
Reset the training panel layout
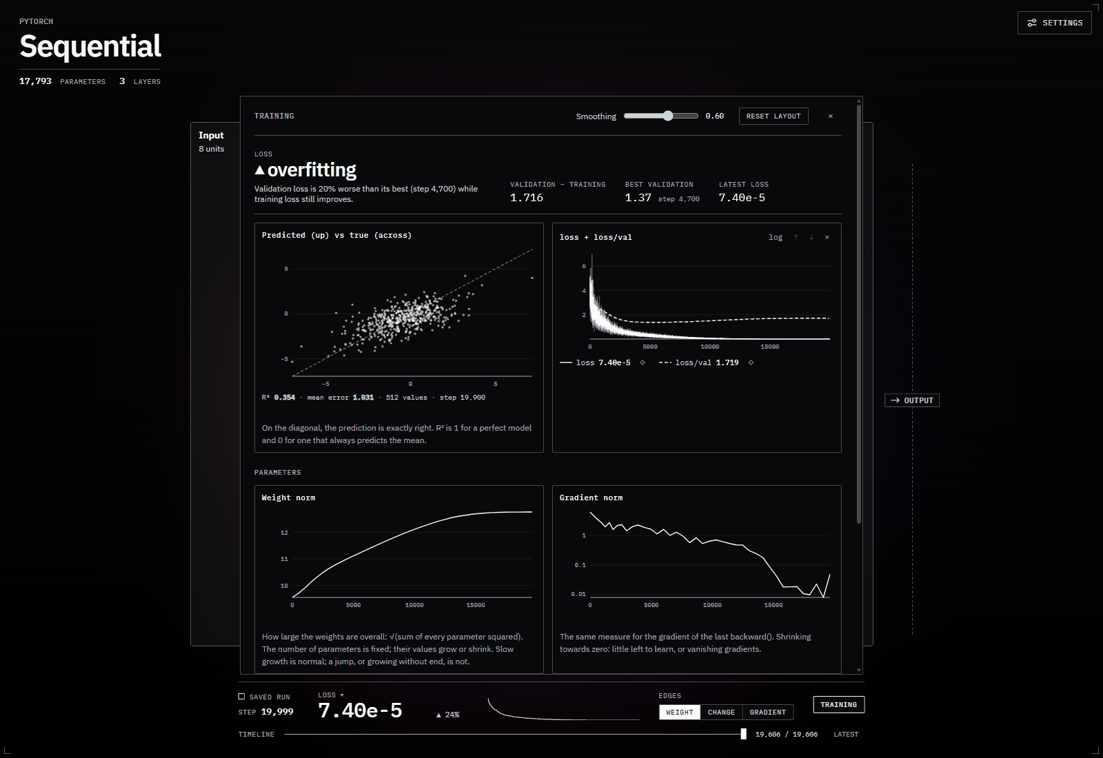click(x=773, y=116)
